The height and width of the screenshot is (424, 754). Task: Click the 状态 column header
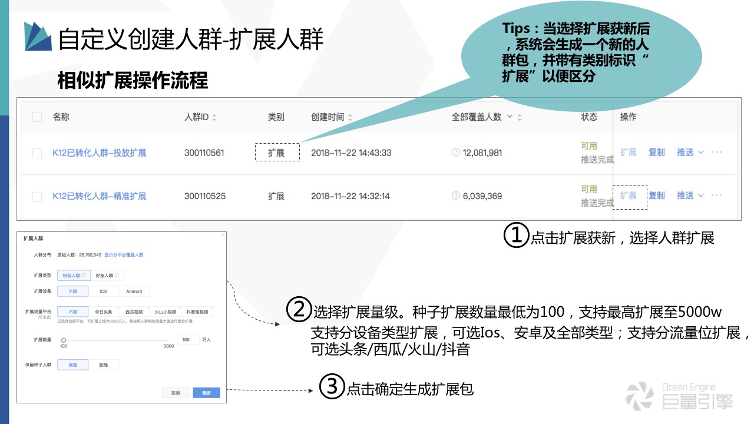589,117
